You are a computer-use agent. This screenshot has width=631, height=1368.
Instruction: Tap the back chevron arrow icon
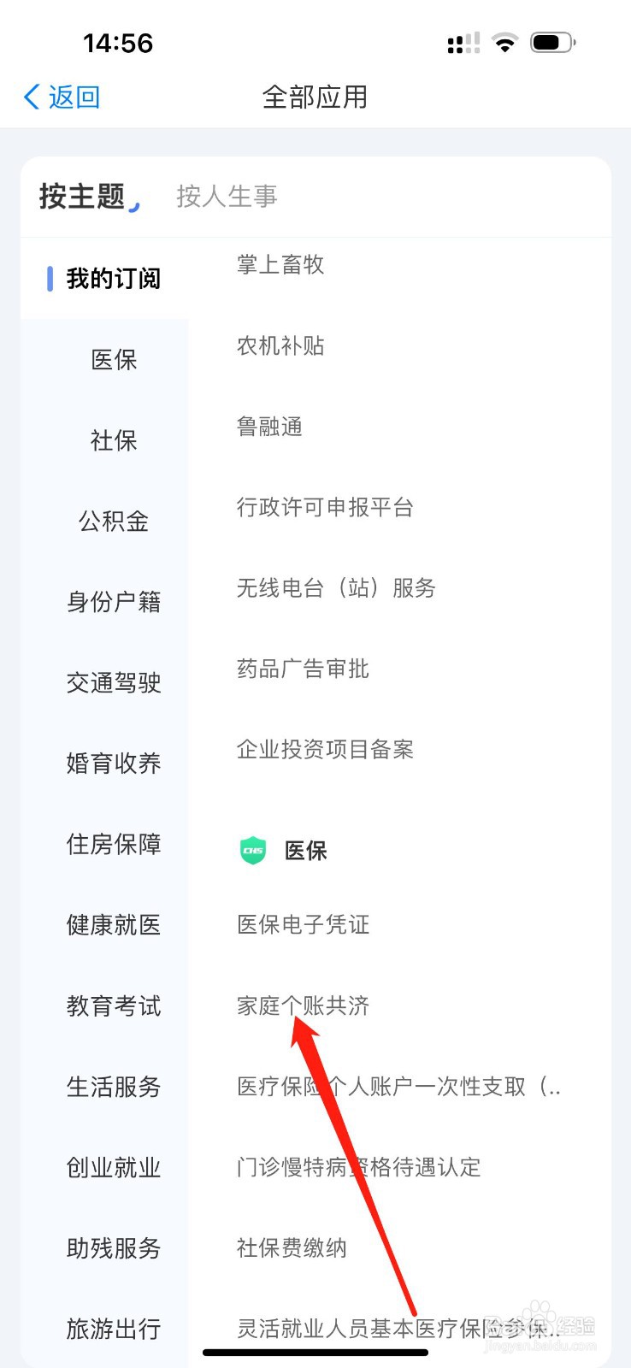pos(32,97)
